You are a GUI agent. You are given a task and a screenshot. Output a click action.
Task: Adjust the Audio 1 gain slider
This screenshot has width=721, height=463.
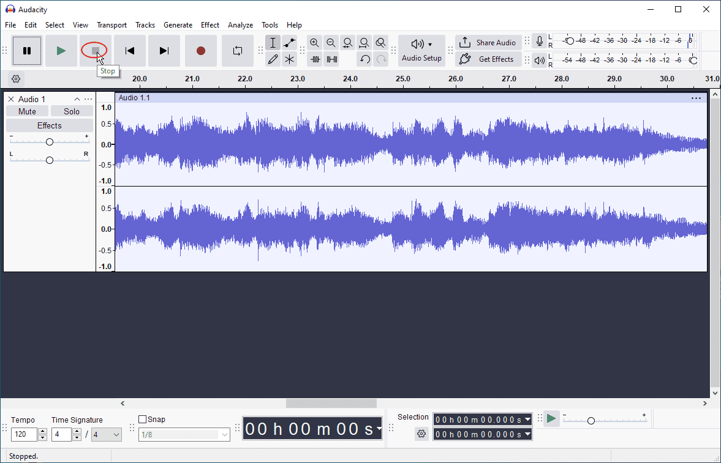[49, 141]
